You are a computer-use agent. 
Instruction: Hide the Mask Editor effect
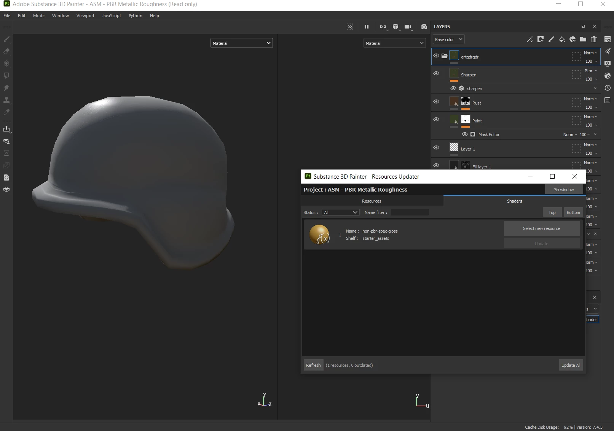point(465,134)
